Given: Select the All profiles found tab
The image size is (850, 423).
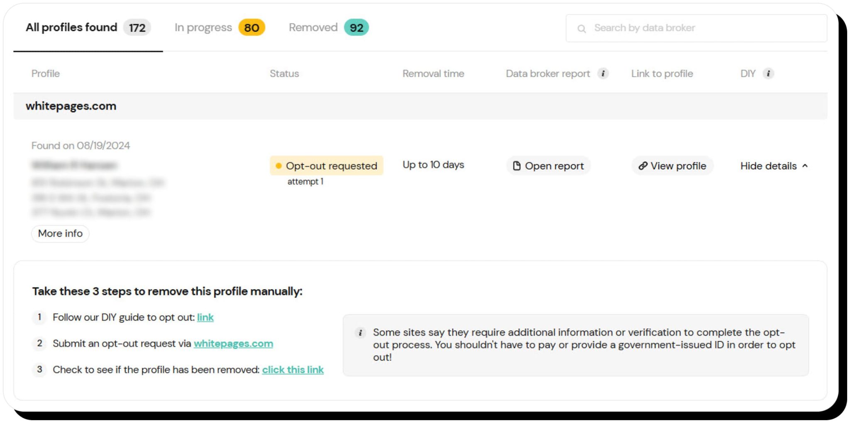Looking at the screenshot, I should (x=71, y=27).
